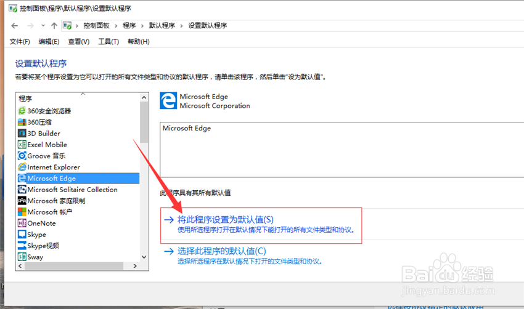Expand the chevron after 默认程序 breadcrumb
The width and height of the screenshot is (524, 309).
(181, 26)
